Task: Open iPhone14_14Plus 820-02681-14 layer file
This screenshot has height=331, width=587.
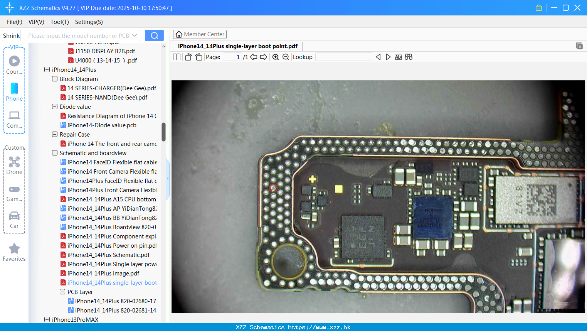Action: 112,311
